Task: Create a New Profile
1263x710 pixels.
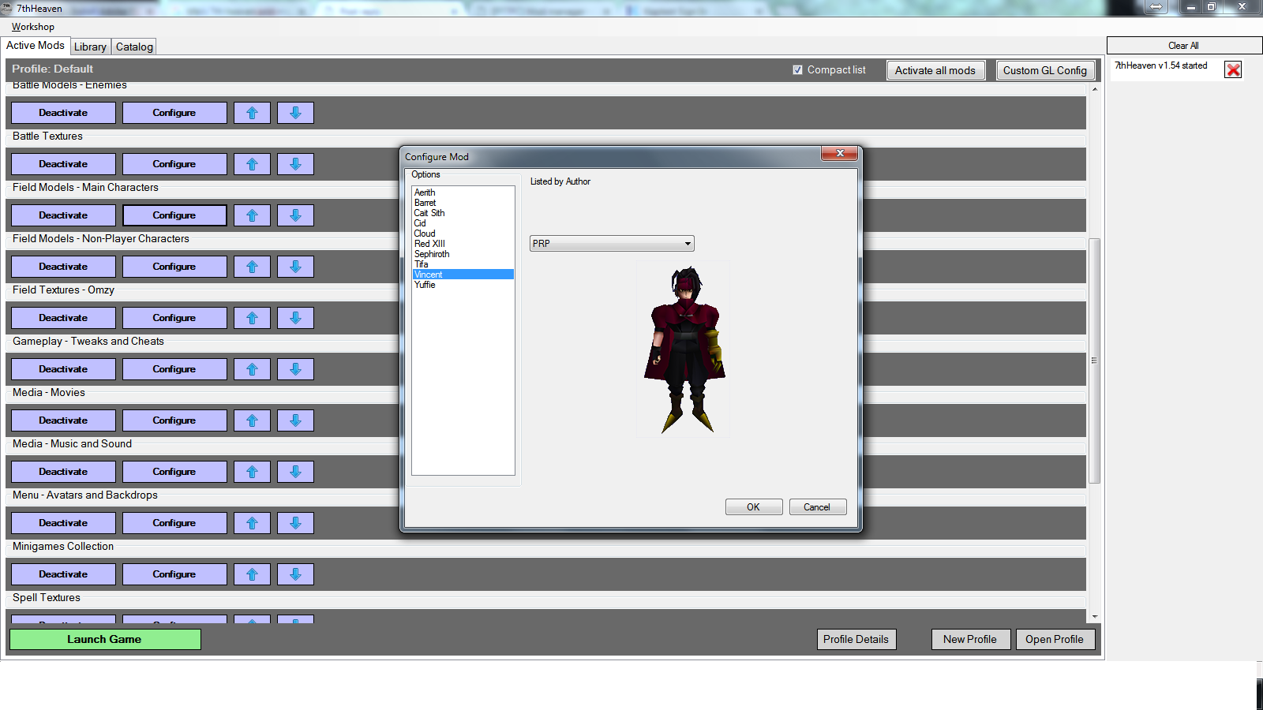Action: click(x=970, y=639)
